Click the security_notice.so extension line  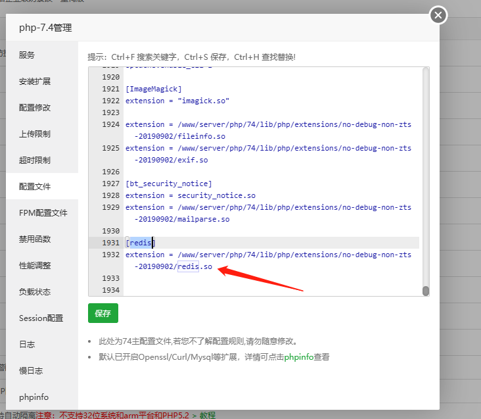click(x=191, y=195)
